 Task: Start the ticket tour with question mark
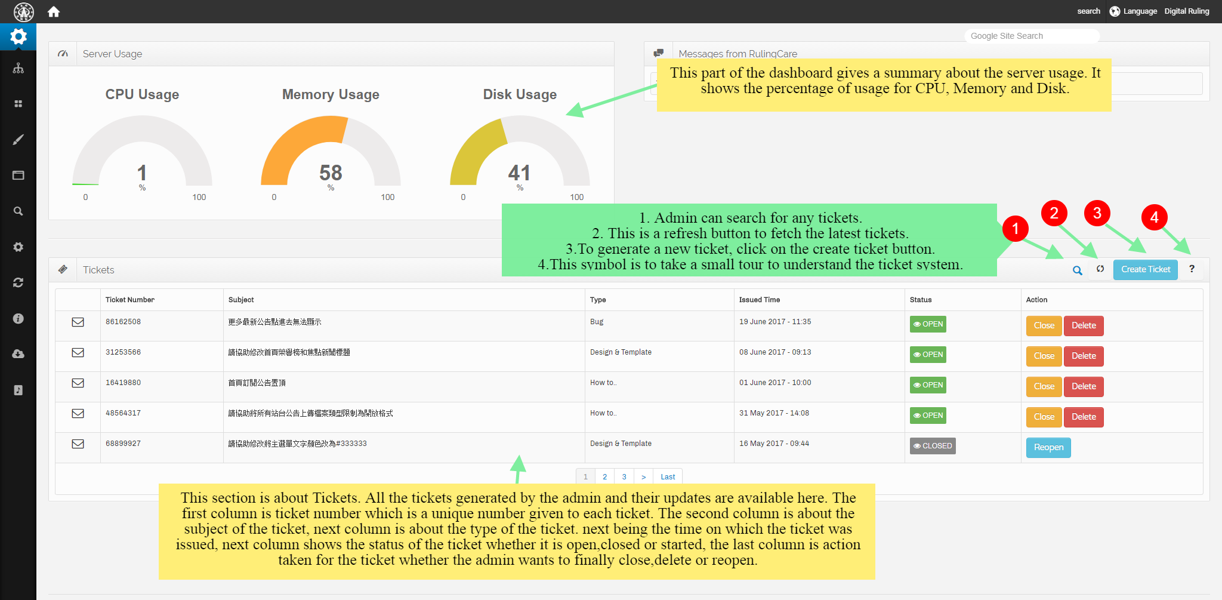coord(1192,269)
